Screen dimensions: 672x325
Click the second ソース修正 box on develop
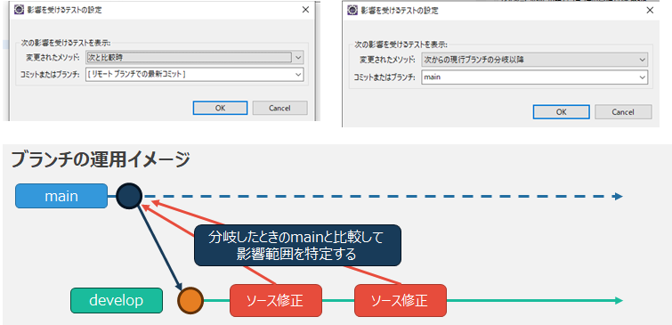tap(401, 300)
